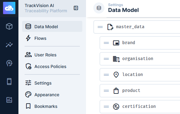Open the AI head gear icon
This screenshot has height=114, width=180.
(9, 63)
